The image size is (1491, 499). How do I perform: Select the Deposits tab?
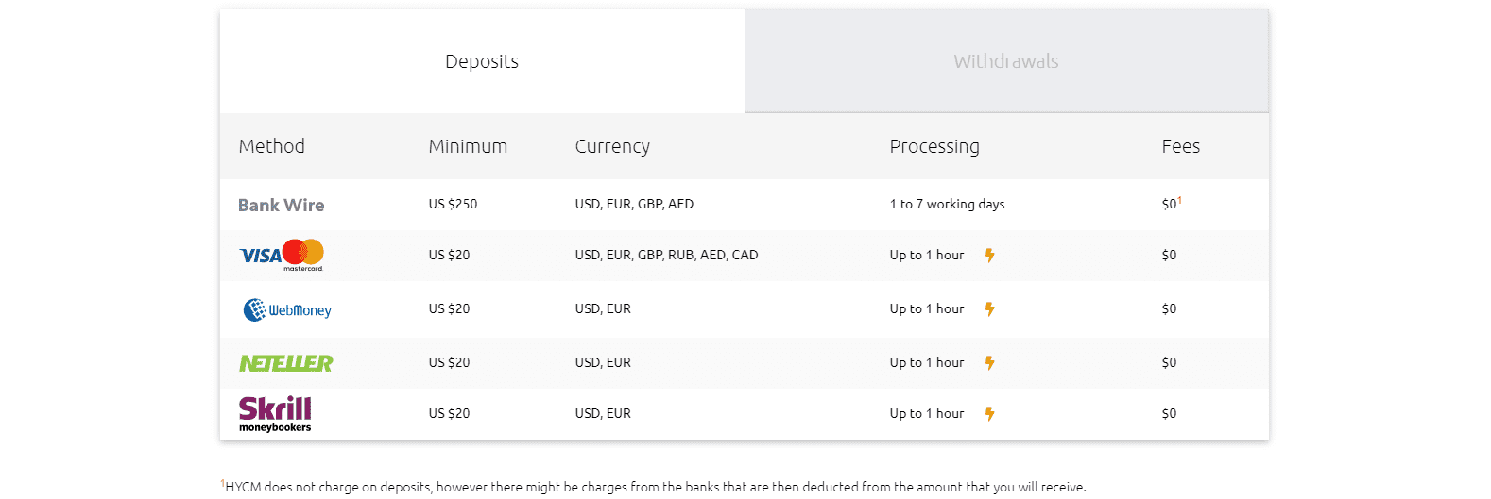tap(482, 61)
